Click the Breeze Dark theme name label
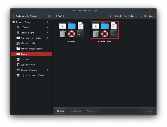Screen dimensions: 167x127 [x=105, y=41]
